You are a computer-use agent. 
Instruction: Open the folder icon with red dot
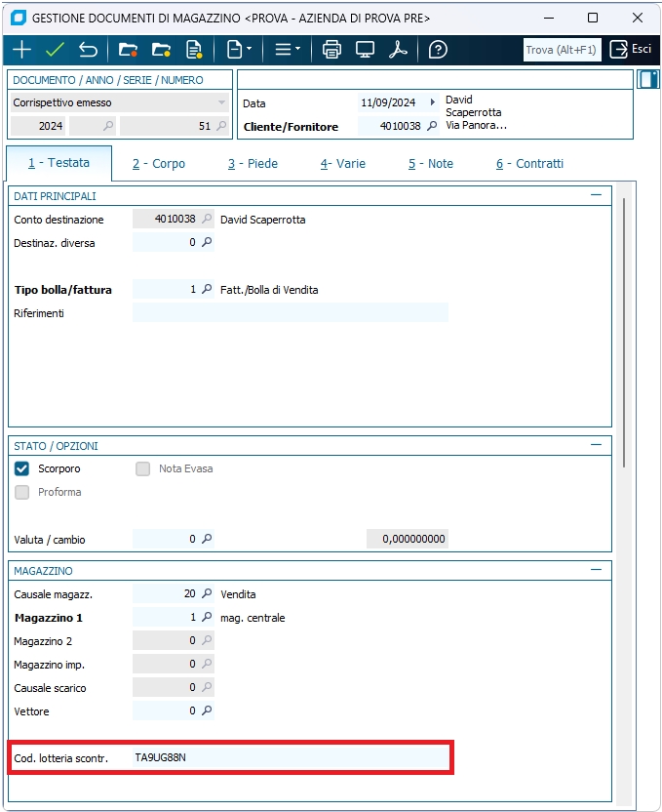click(x=128, y=50)
